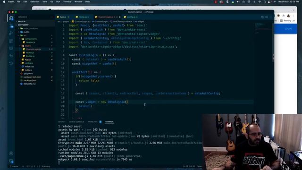The height and width of the screenshot is (170, 302).
Task: Open the File menu
Action: [18, 2]
